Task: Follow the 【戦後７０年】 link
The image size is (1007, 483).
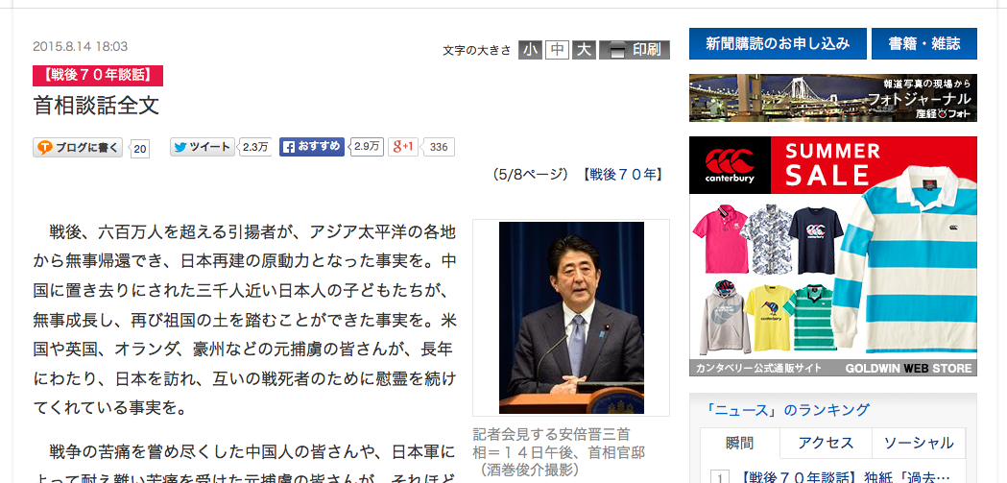Action: pos(623,175)
